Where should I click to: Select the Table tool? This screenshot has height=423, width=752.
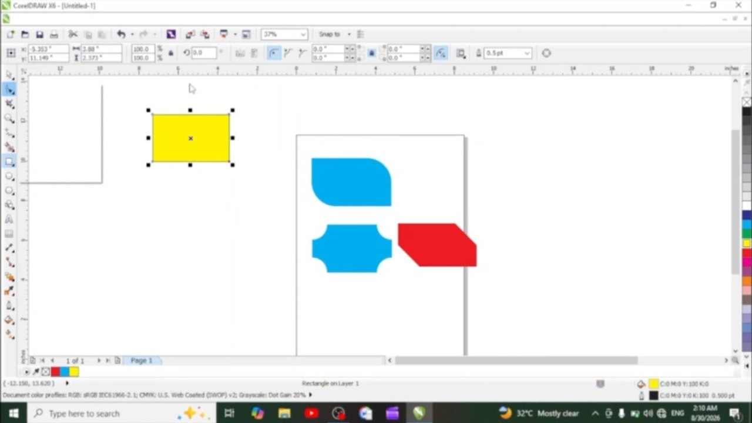click(x=9, y=234)
